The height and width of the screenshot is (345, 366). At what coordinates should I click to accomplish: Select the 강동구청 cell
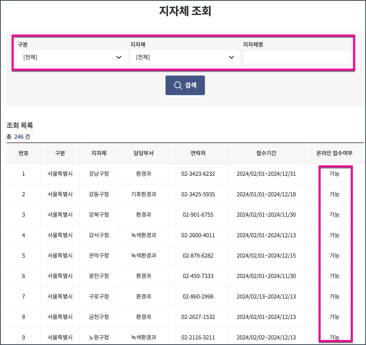pyautogui.click(x=99, y=194)
